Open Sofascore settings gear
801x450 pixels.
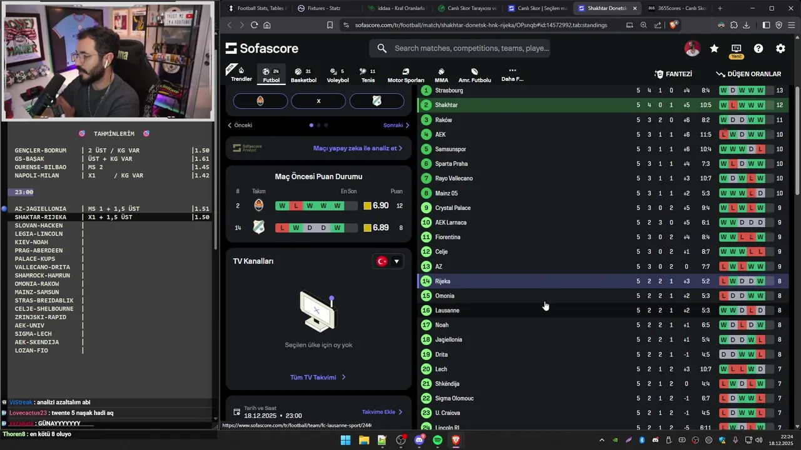(780, 48)
